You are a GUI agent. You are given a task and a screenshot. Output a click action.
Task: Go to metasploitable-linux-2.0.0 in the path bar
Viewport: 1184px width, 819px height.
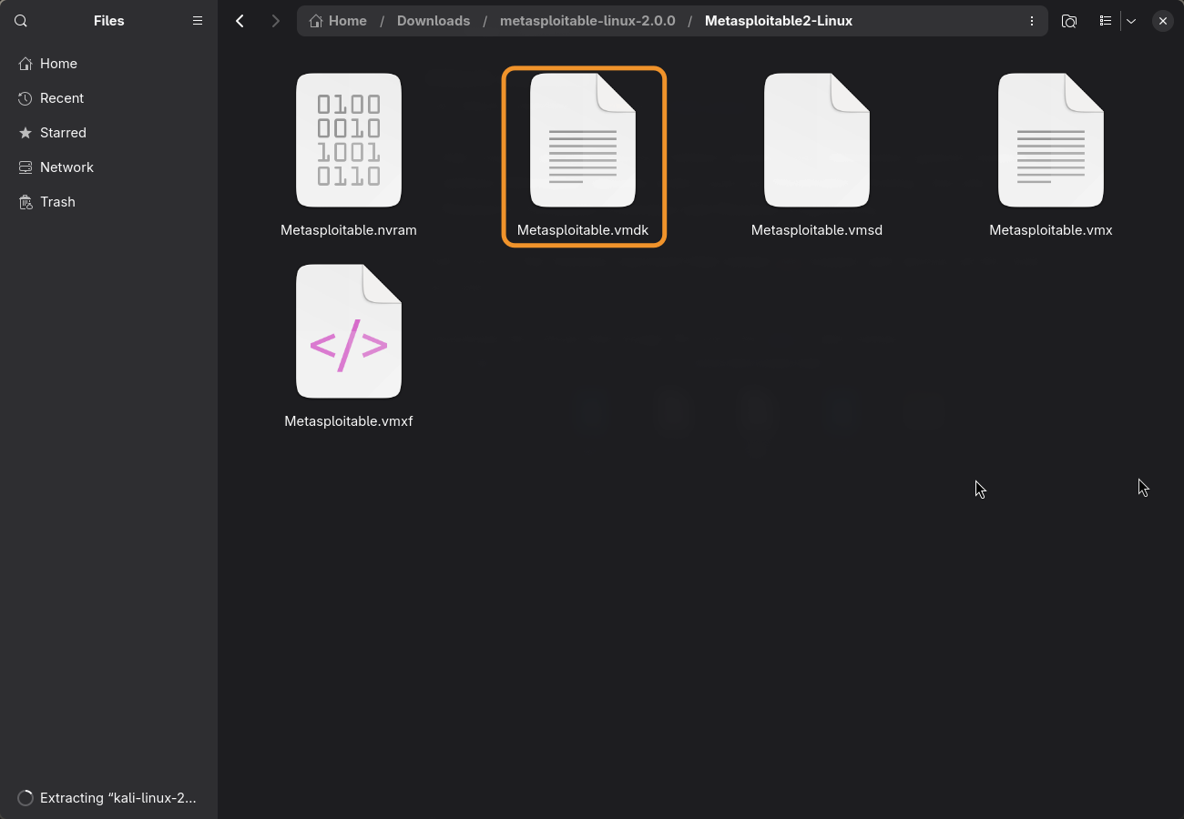pyautogui.click(x=587, y=21)
